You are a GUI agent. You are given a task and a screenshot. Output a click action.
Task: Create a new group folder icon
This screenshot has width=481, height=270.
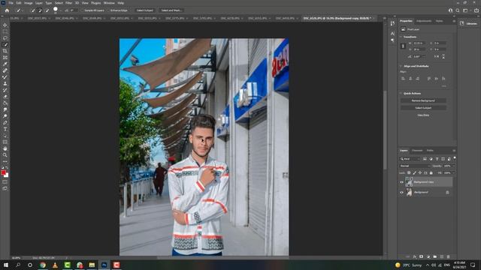434,256
